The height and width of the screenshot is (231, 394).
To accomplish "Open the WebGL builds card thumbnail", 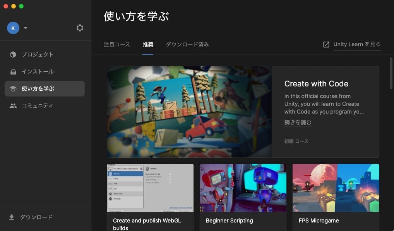I will [150, 188].
